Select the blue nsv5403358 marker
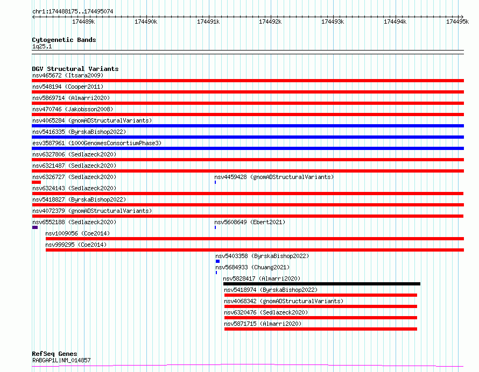479x372 pixels. tap(217, 261)
